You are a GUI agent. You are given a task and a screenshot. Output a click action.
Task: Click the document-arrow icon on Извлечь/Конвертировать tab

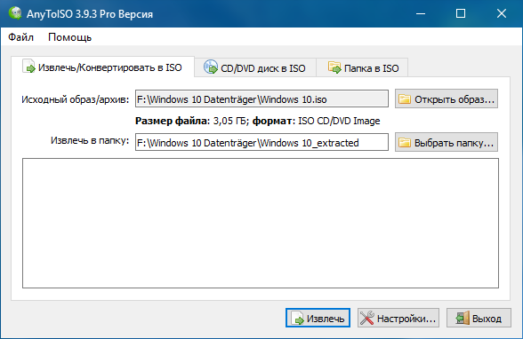[x=28, y=66]
